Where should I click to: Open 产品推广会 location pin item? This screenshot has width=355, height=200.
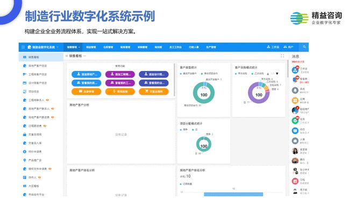coord(41,160)
